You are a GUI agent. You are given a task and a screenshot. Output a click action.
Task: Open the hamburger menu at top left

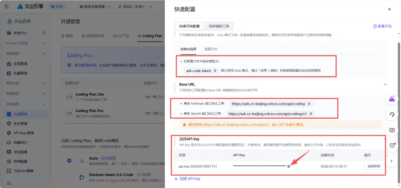6,6
